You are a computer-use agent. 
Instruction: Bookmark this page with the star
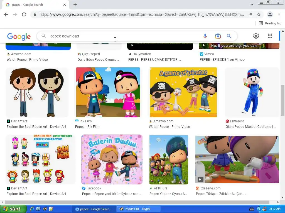(x=259, y=14)
